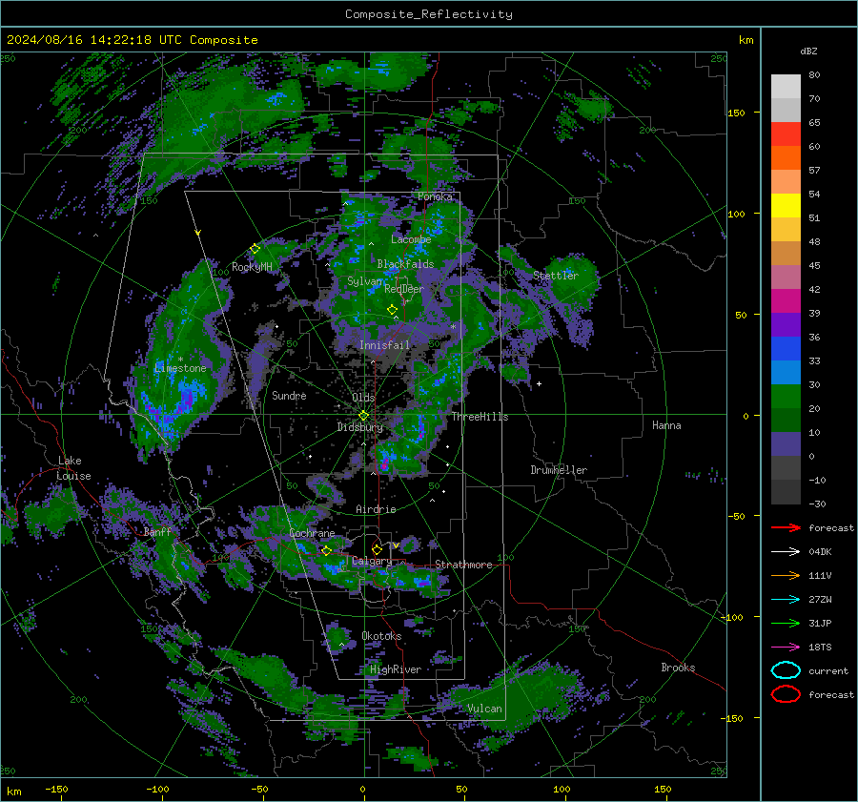
Task: Click the Calgary city label
Action: 372,561
